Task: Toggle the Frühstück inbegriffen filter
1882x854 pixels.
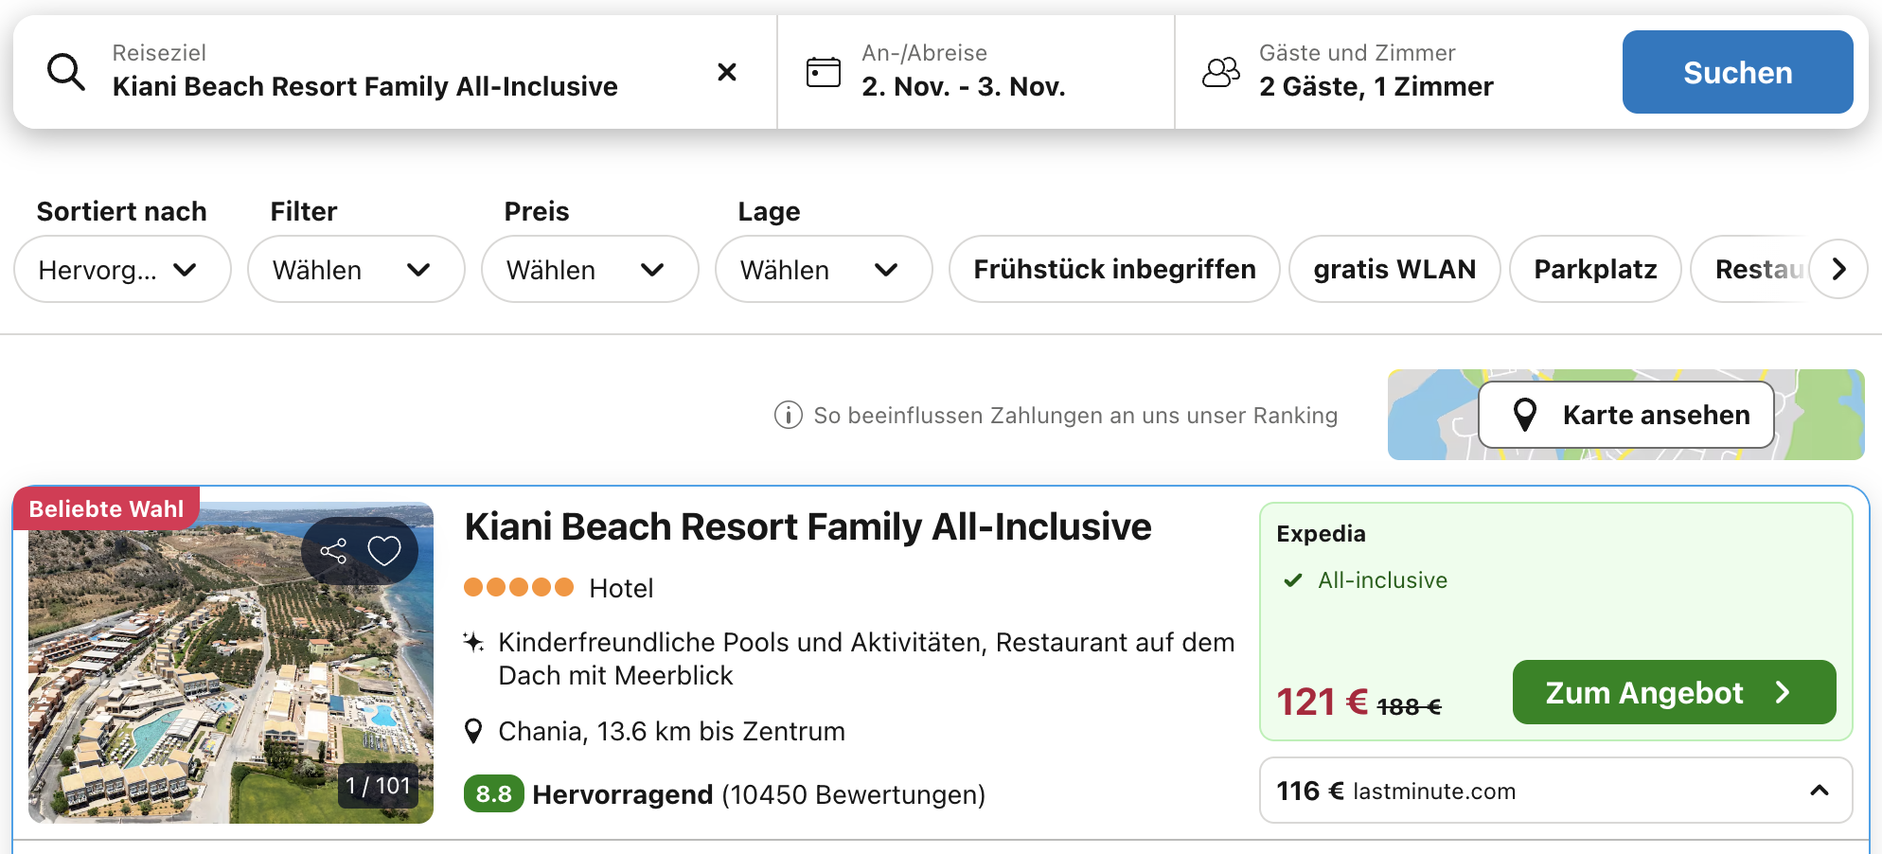Action: pos(1113,270)
